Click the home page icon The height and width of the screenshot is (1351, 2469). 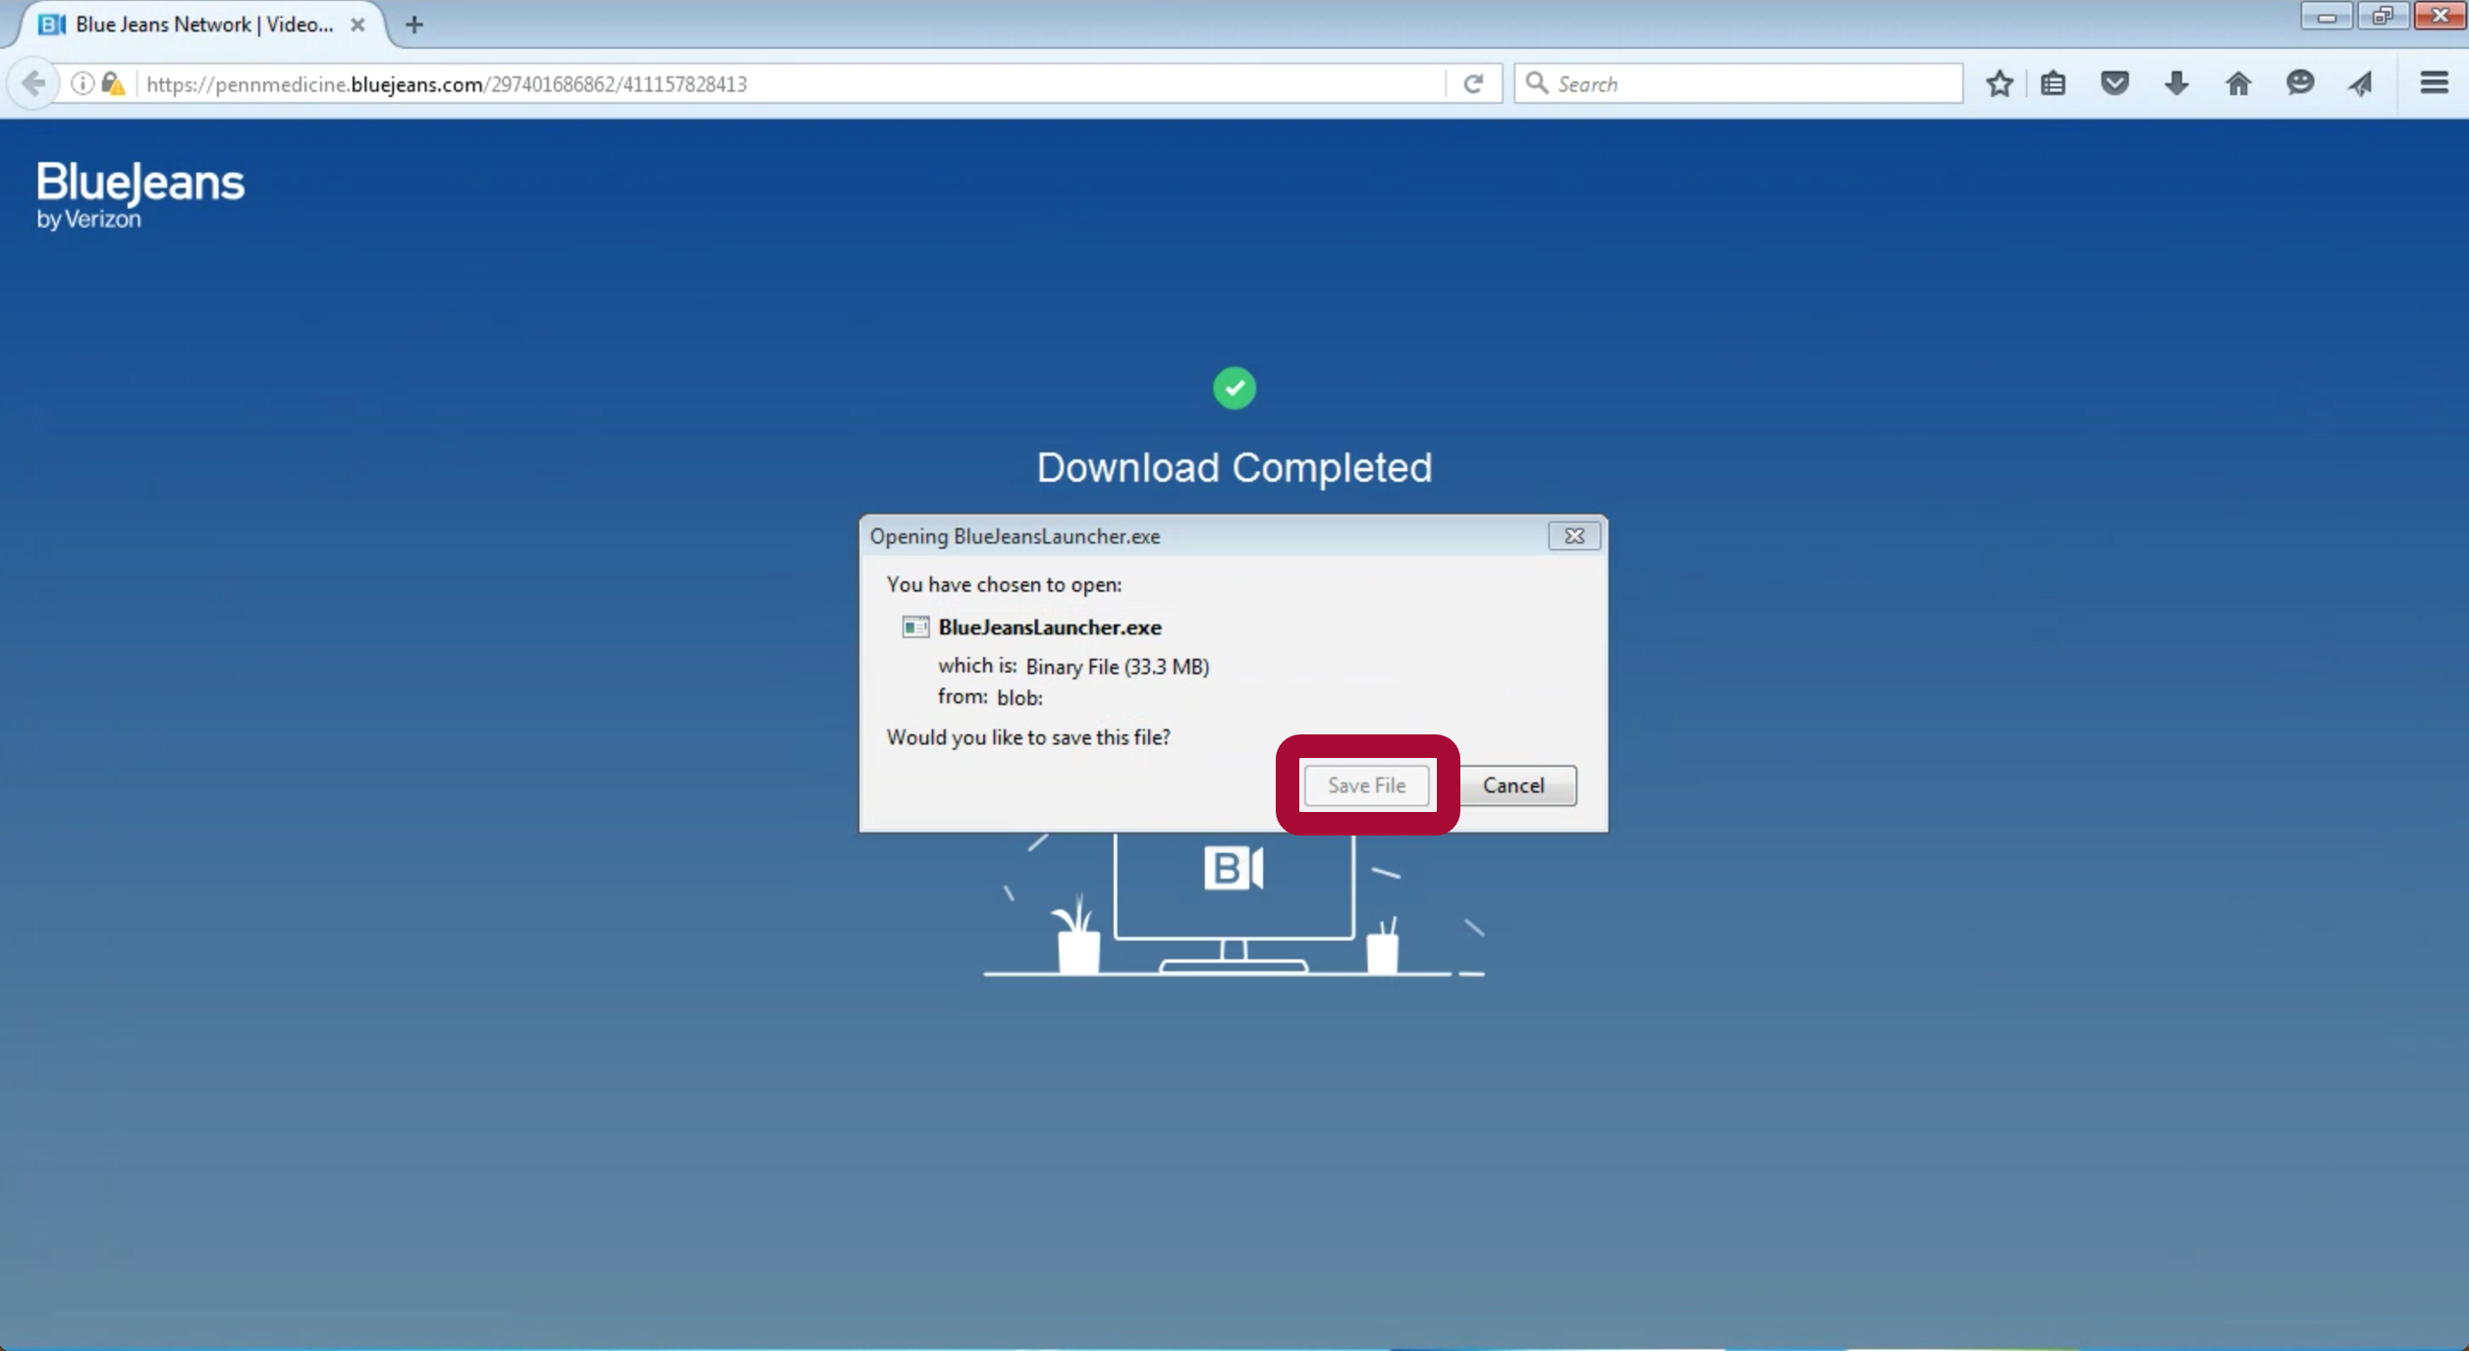(2239, 83)
